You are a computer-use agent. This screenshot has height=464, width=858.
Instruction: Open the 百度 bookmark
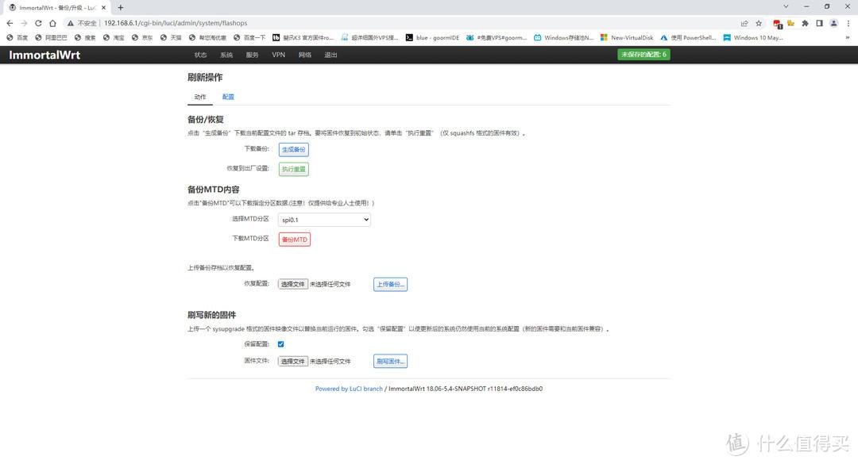[x=17, y=38]
